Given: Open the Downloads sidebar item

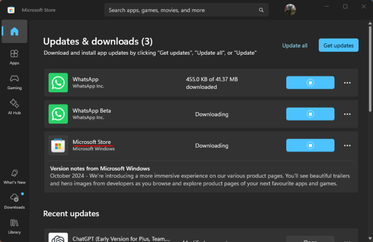Looking at the screenshot, I should coord(14,201).
